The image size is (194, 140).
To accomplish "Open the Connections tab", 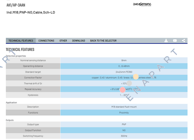I will (46, 41).
